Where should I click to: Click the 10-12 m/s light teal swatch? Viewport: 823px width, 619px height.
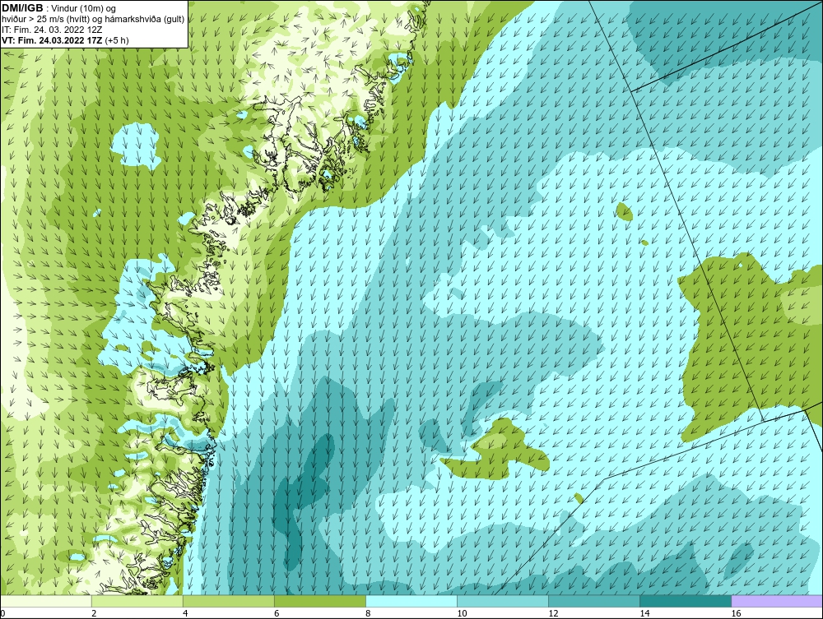click(502, 601)
